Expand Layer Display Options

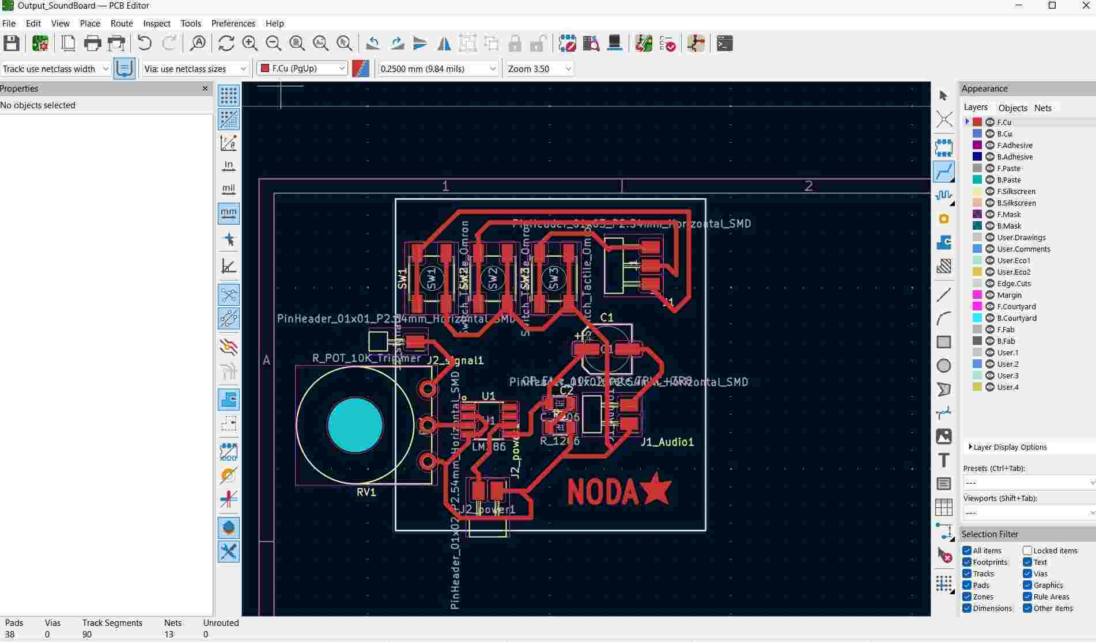coord(1007,447)
